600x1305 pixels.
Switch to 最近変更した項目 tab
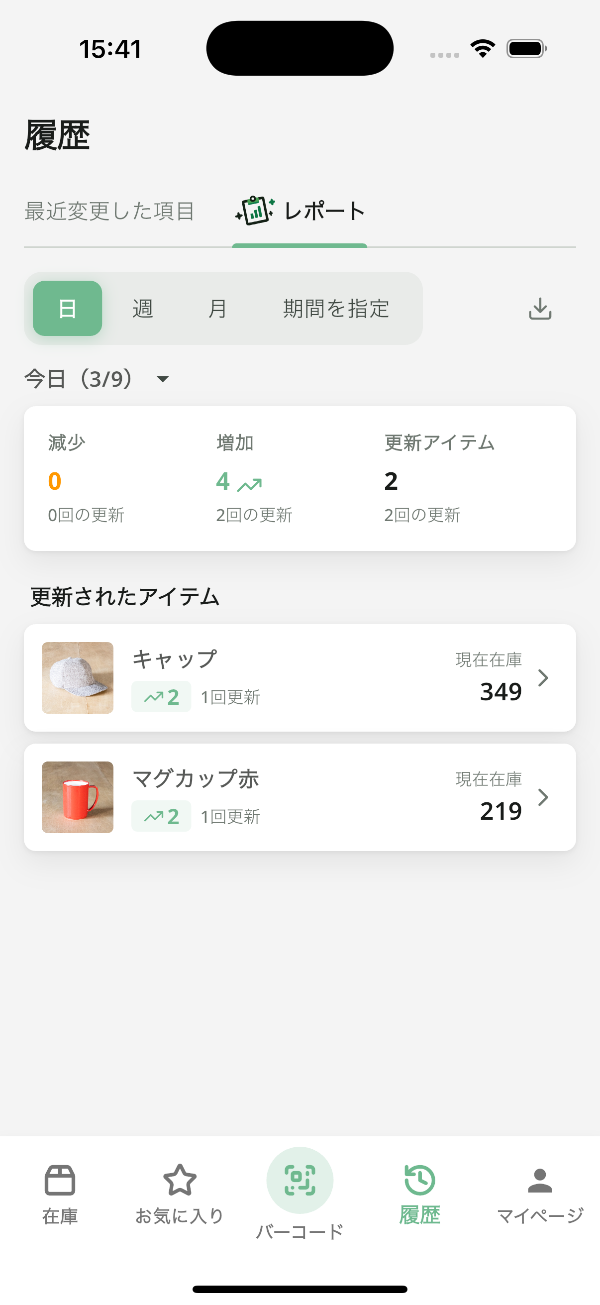109,211
